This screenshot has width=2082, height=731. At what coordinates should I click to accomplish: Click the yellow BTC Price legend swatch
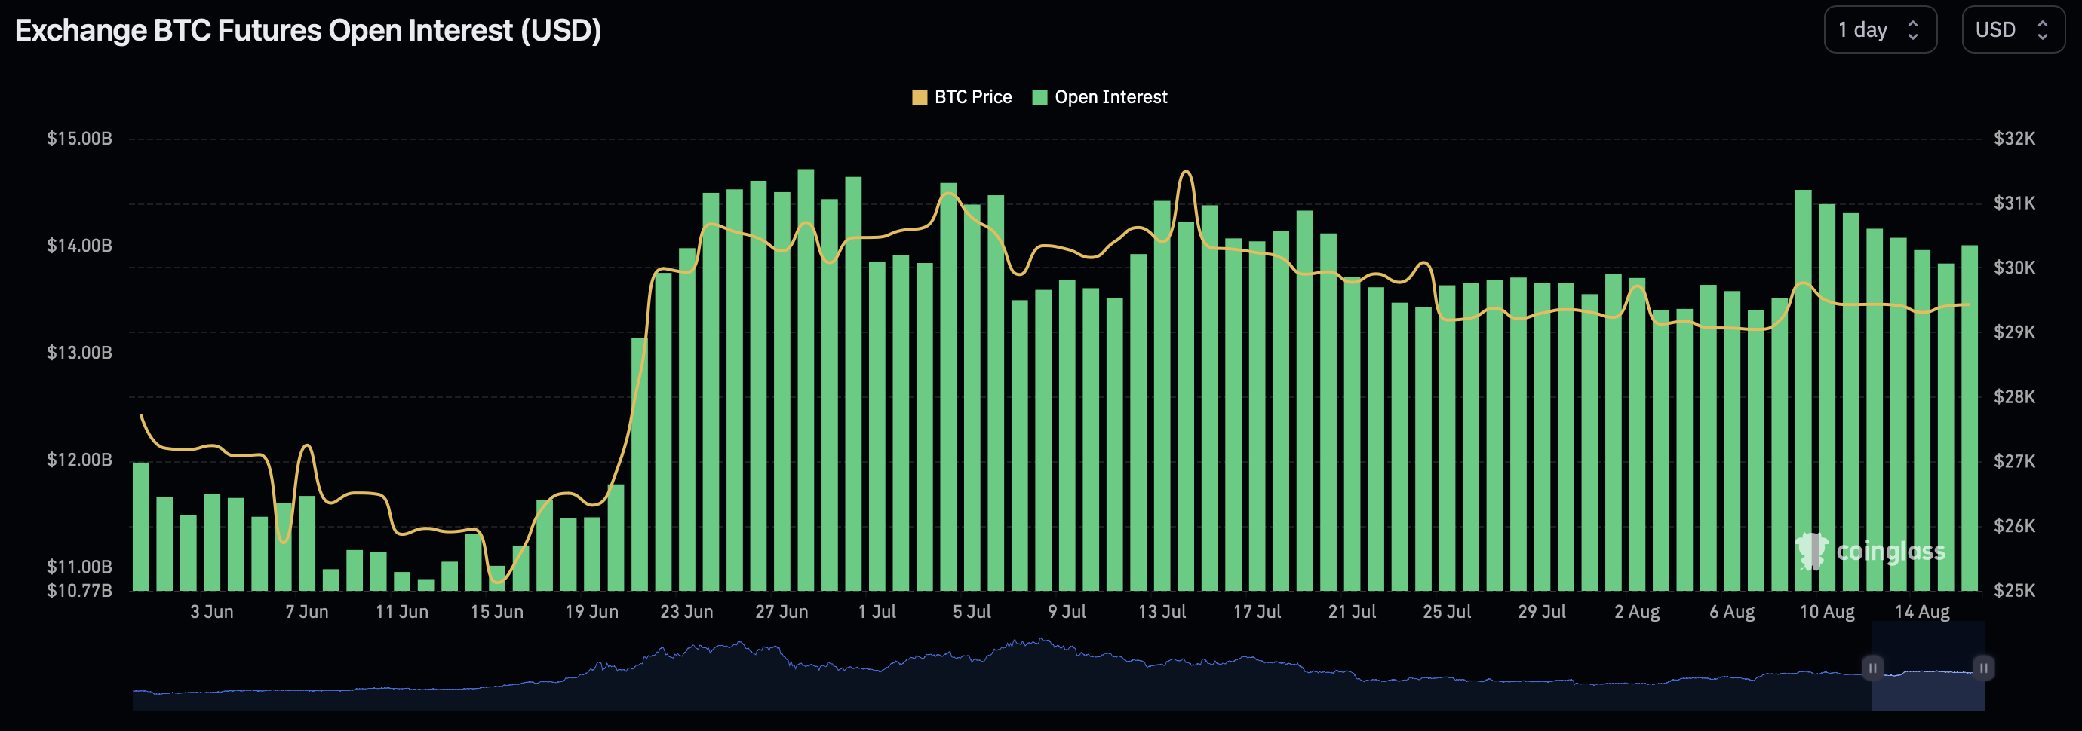[919, 97]
